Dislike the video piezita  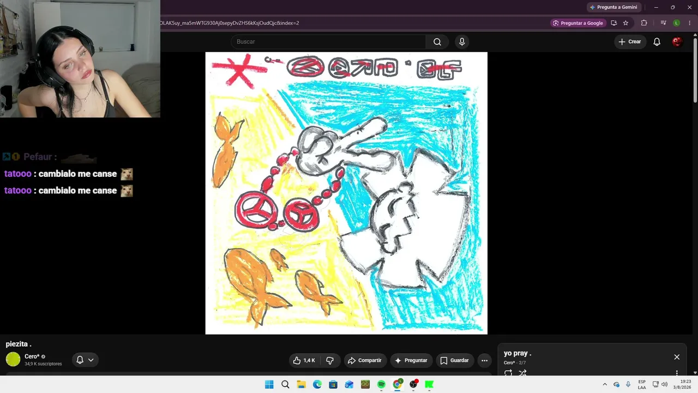pos(330,360)
